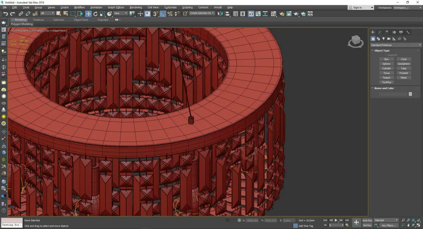
Task: Open the selection filter 'All' dropdown
Action: coord(47,13)
